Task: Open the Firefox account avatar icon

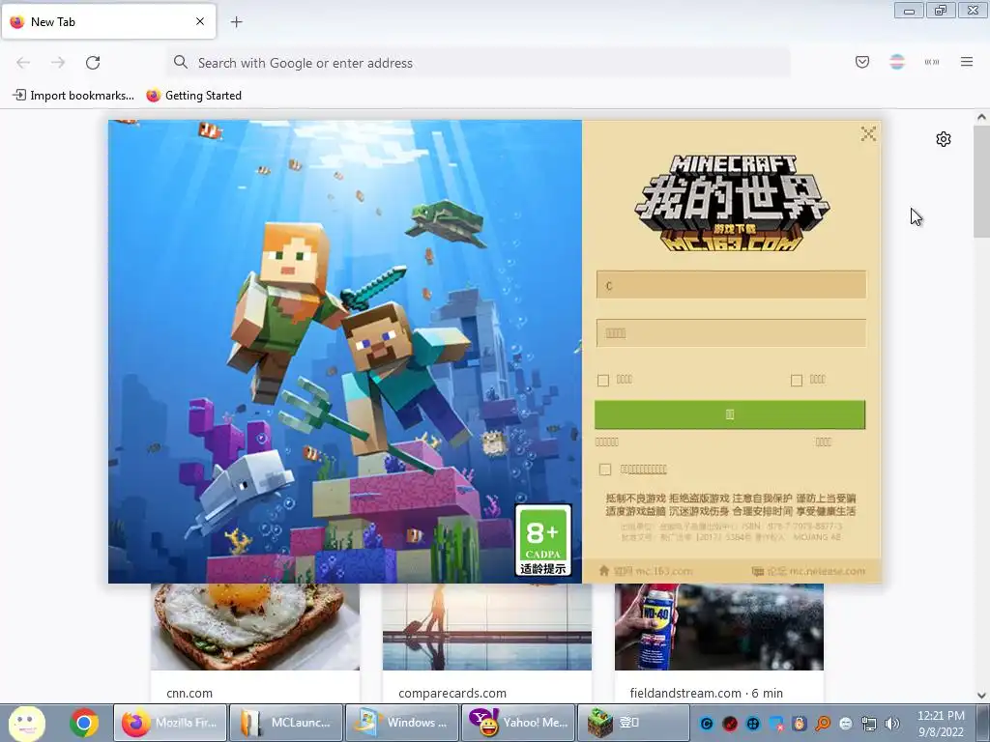Action: [x=897, y=62]
